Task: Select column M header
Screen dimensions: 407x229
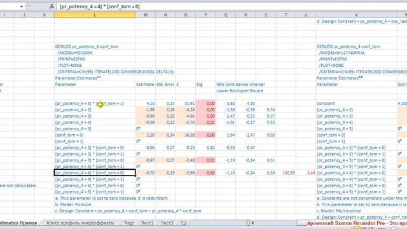Action: pyautogui.click(x=146, y=15)
